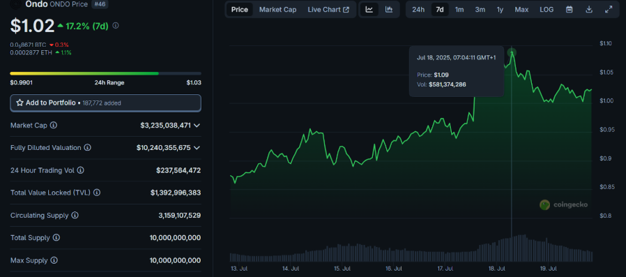Click the $1.10 price axis label

tap(606, 43)
